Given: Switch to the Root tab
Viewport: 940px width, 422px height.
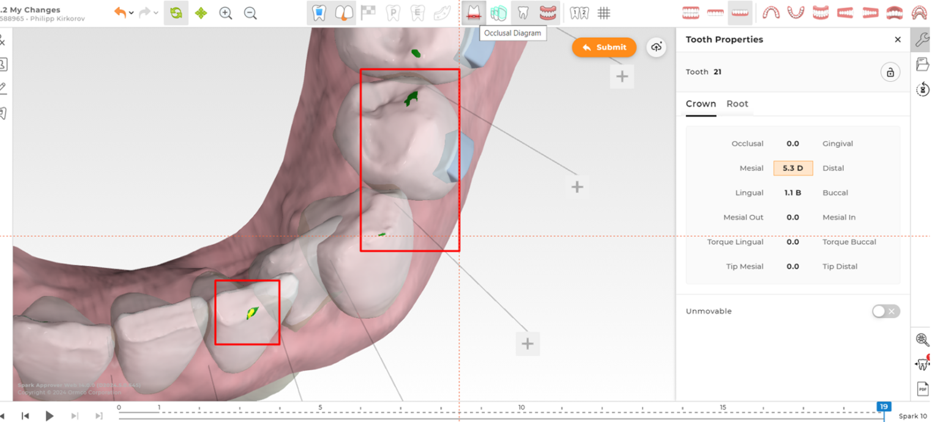Looking at the screenshot, I should click(737, 104).
